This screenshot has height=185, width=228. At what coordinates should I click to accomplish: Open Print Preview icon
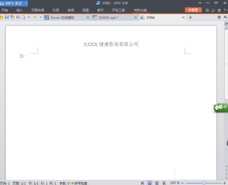coord(24,17)
